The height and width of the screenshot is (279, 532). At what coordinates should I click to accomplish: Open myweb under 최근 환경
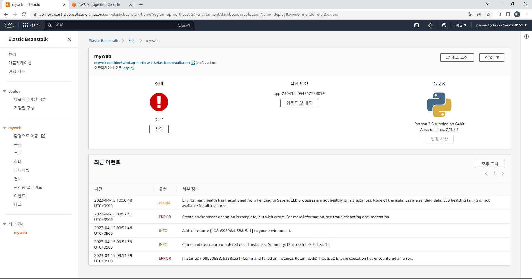coord(21,233)
